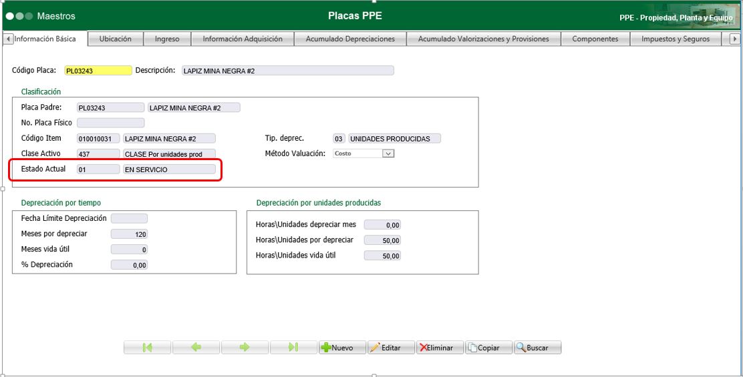Click Depreciación por unidades producidas heading

[x=319, y=203]
